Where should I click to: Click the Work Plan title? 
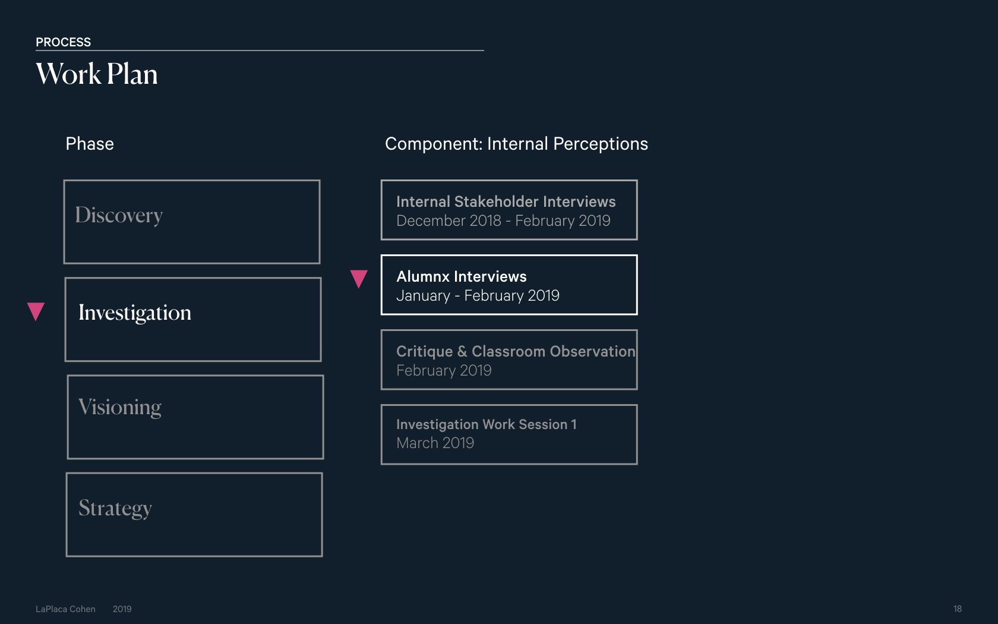click(97, 74)
